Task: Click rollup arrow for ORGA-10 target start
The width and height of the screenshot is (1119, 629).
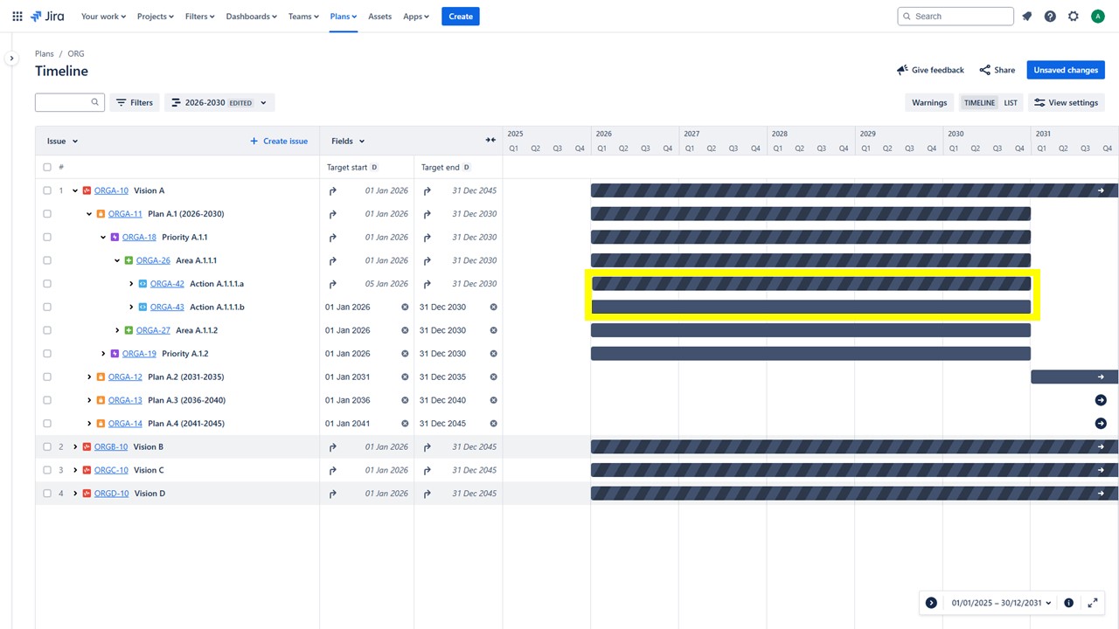Action: click(x=332, y=190)
